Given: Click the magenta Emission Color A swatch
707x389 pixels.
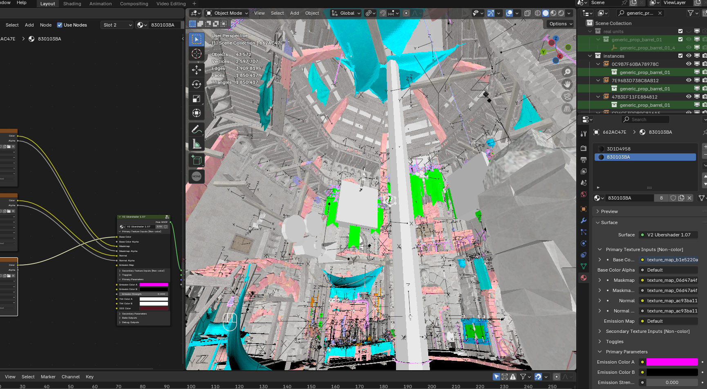Looking at the screenshot, I should [x=671, y=362].
